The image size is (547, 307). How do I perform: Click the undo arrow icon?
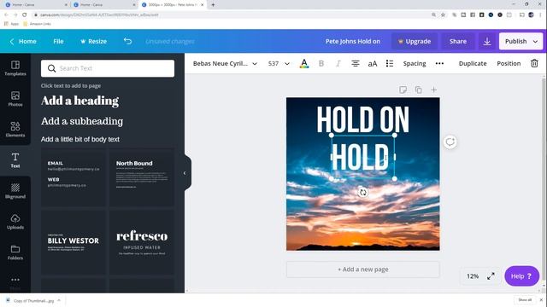(127, 41)
